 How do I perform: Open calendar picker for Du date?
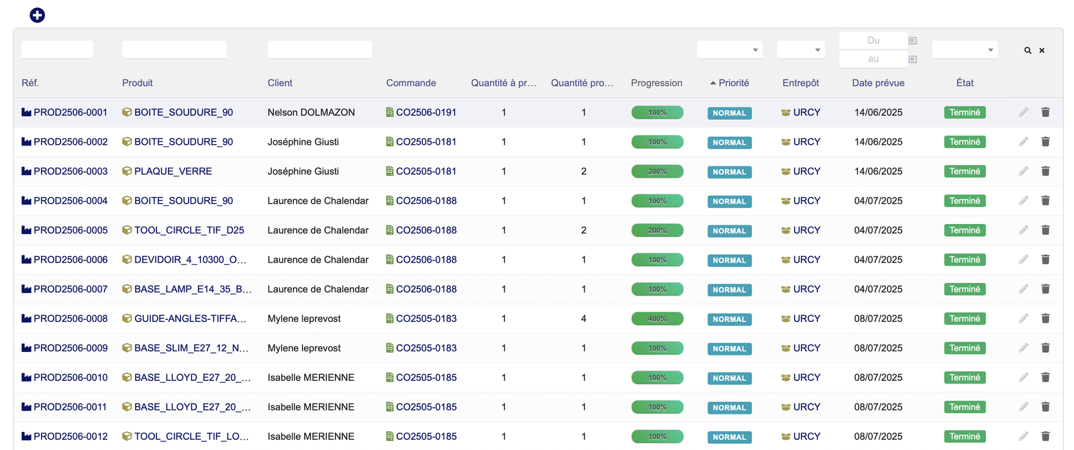tap(912, 41)
